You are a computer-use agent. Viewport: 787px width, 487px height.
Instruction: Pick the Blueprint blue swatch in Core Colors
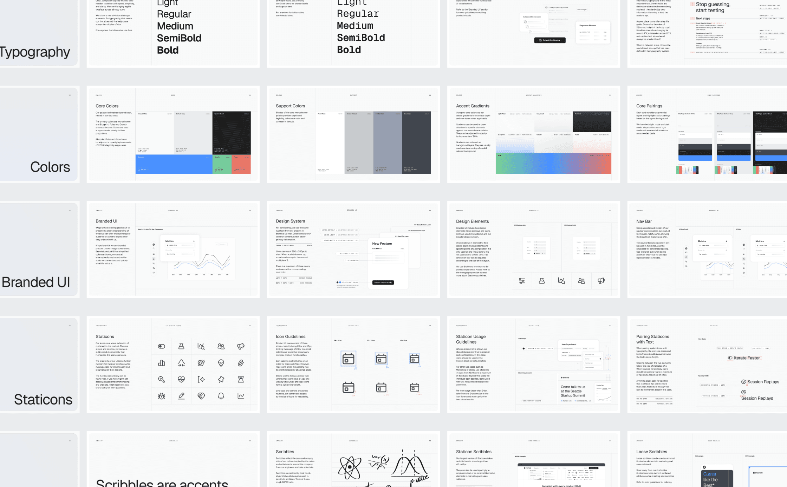174,164
